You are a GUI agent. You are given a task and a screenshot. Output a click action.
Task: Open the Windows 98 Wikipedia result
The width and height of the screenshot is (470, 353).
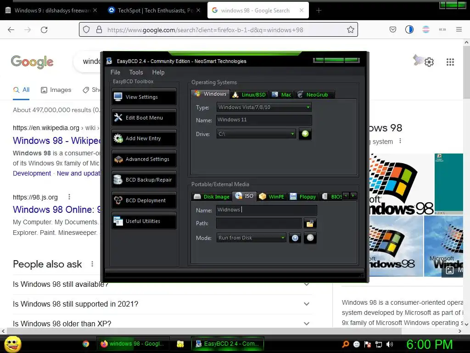[56, 141]
